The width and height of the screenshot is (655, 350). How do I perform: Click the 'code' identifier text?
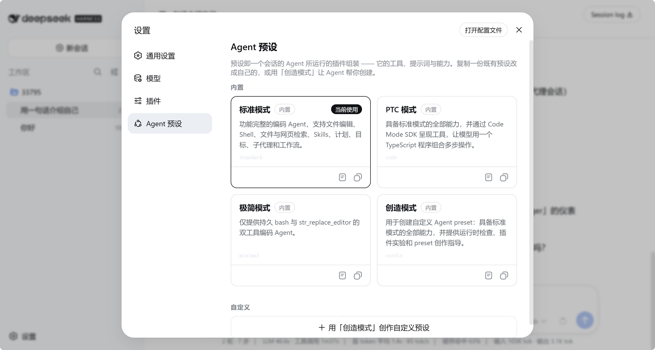click(391, 157)
